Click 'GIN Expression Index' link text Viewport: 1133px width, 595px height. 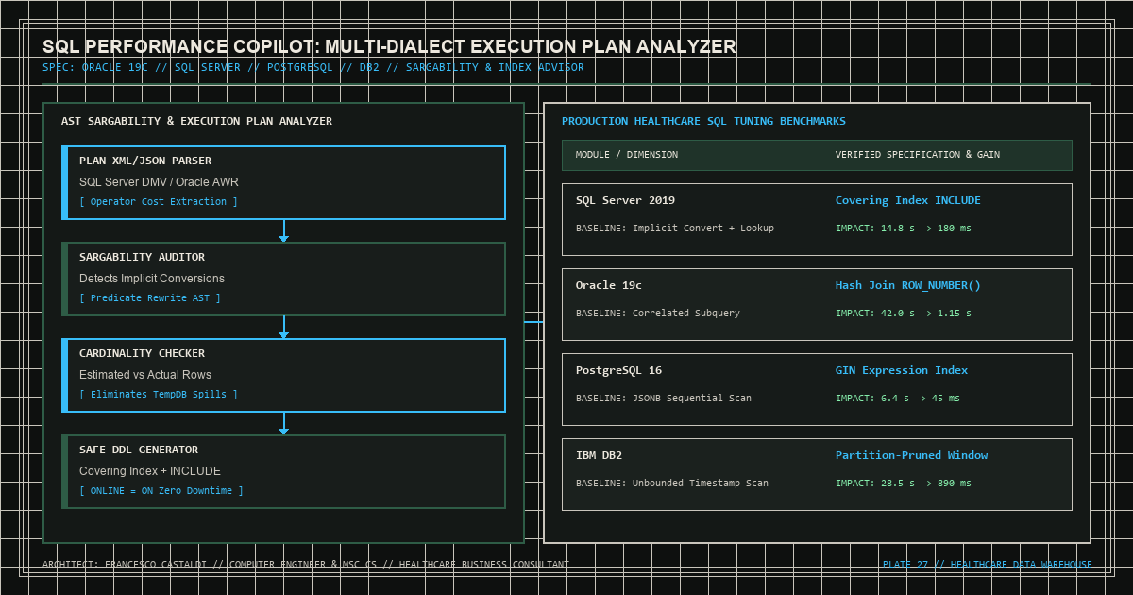[x=902, y=370]
